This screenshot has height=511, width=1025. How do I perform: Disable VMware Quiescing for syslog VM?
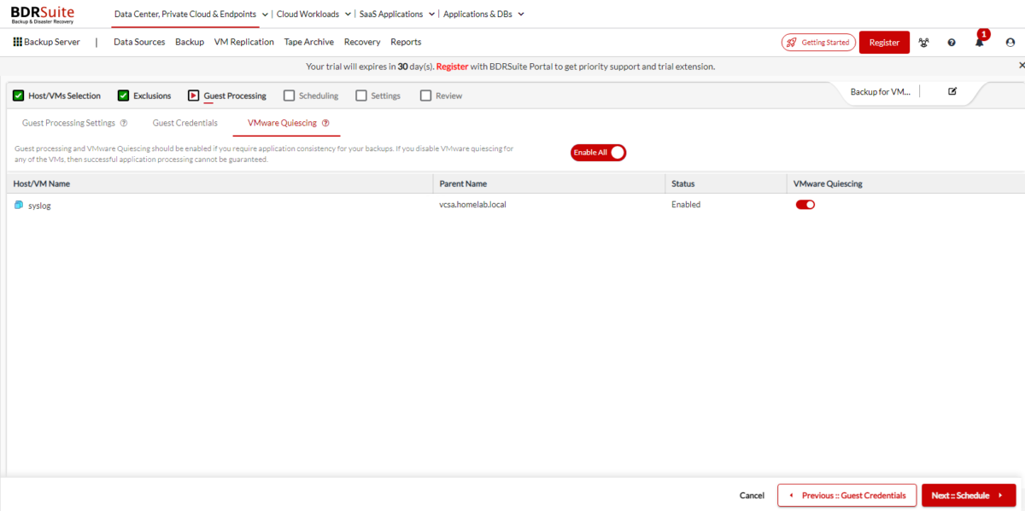pyautogui.click(x=804, y=205)
